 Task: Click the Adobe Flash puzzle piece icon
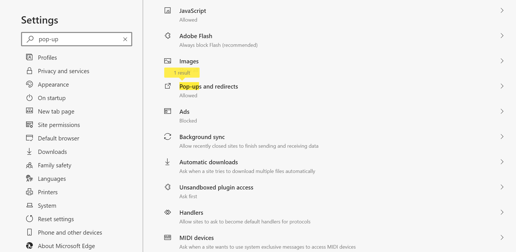(168, 36)
